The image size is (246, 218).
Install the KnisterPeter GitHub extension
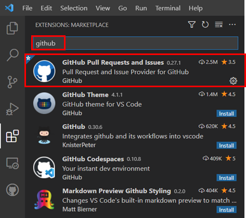pyautogui.click(x=226, y=145)
